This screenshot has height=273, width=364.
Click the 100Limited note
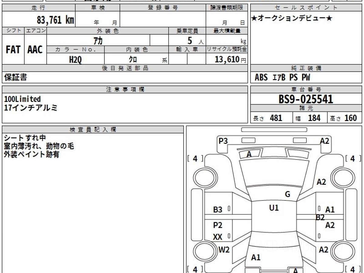coord(22,99)
